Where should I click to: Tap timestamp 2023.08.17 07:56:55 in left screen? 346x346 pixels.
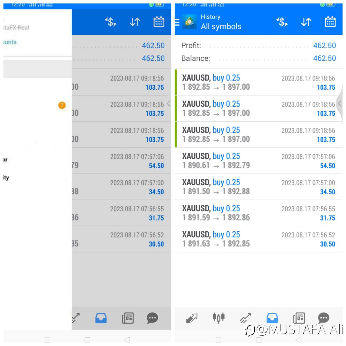pos(137,209)
